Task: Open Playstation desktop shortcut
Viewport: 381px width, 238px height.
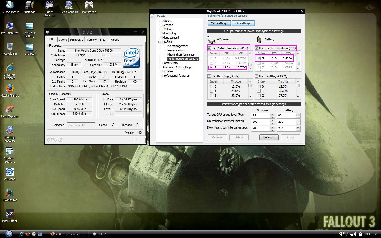Action: (89, 7)
